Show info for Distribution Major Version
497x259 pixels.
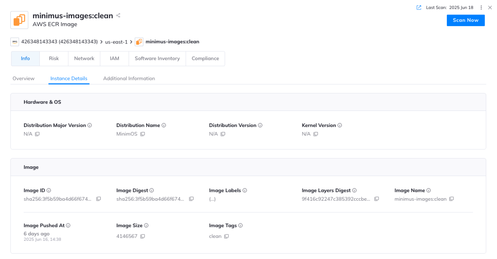pos(90,125)
